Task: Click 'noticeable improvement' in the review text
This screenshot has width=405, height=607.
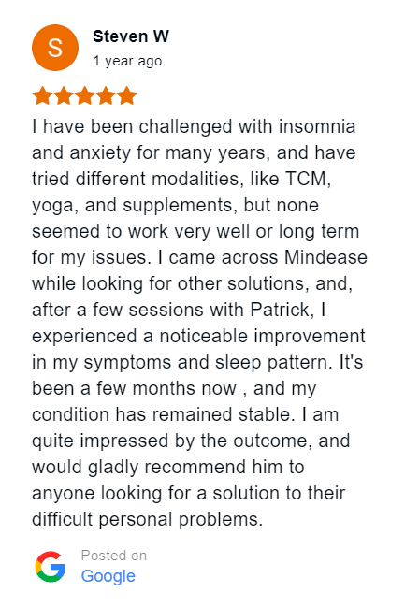Action: tap(262, 336)
